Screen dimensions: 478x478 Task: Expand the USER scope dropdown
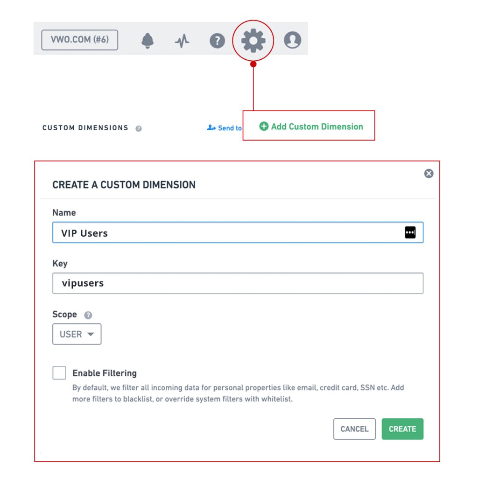tap(77, 334)
